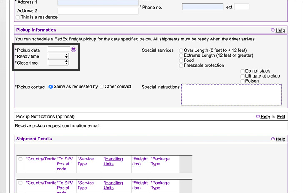
Task: Click Handling Units link in first row
Action: click(113, 161)
